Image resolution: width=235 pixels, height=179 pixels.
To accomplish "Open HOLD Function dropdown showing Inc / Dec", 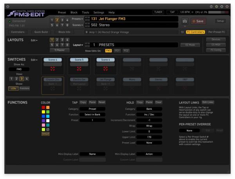I will click(x=149, y=115).
